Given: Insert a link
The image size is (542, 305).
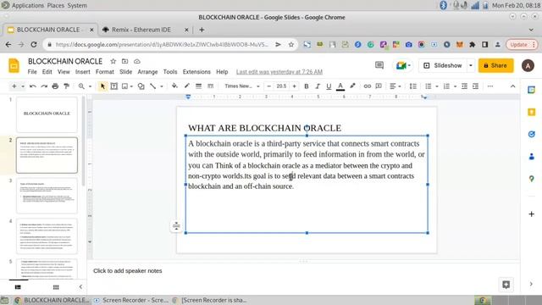Looking at the screenshot, I should (x=367, y=86).
